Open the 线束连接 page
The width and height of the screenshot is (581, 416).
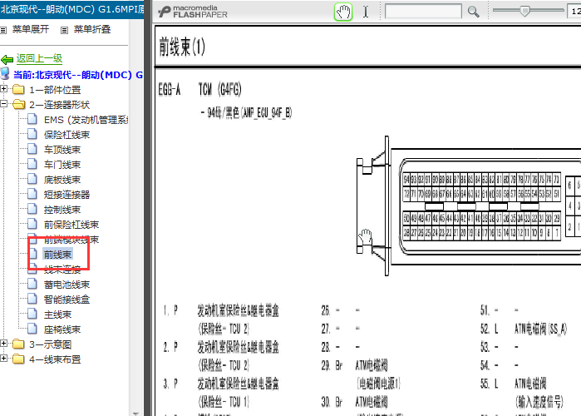tap(62, 270)
